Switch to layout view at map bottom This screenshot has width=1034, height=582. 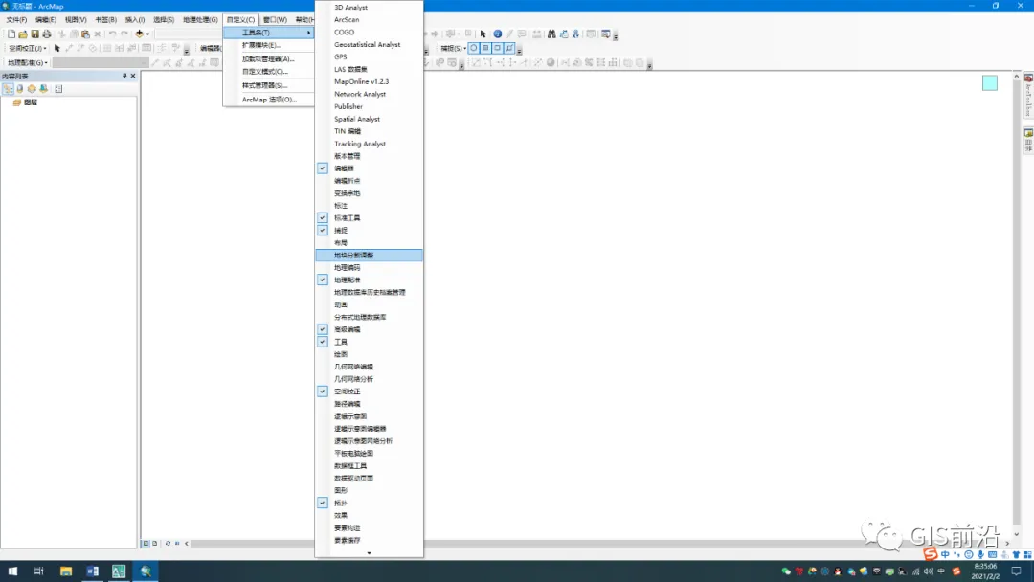(x=155, y=543)
